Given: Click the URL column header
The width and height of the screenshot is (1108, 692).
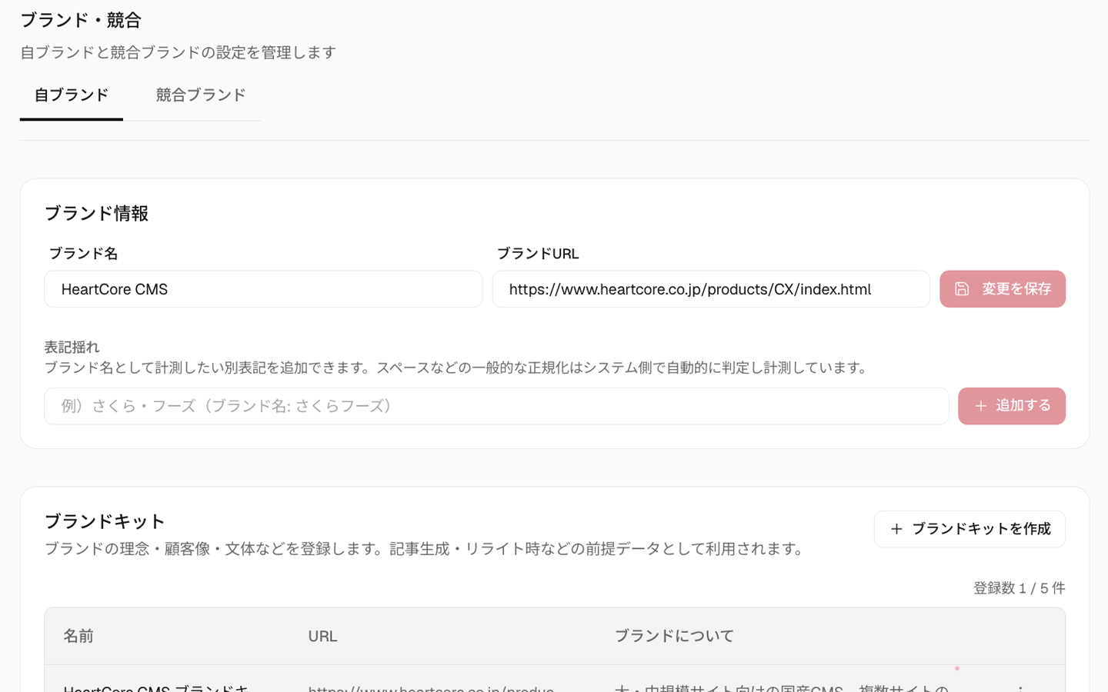Looking at the screenshot, I should tap(322, 636).
